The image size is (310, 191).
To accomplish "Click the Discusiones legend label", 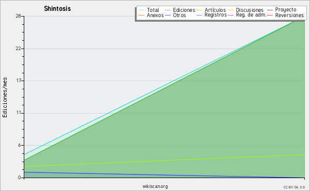I will tap(250, 10).
